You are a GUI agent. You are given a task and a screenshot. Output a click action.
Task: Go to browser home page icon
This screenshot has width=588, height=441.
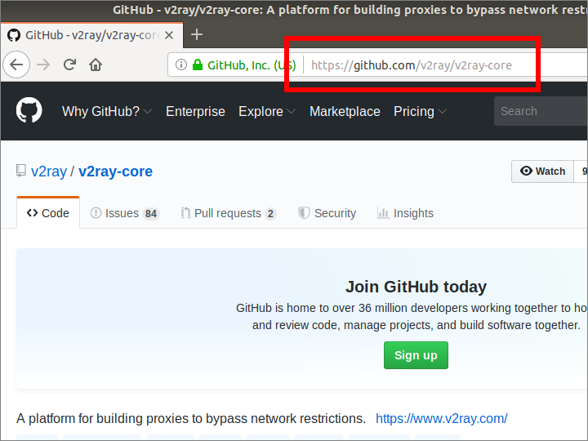(x=96, y=65)
